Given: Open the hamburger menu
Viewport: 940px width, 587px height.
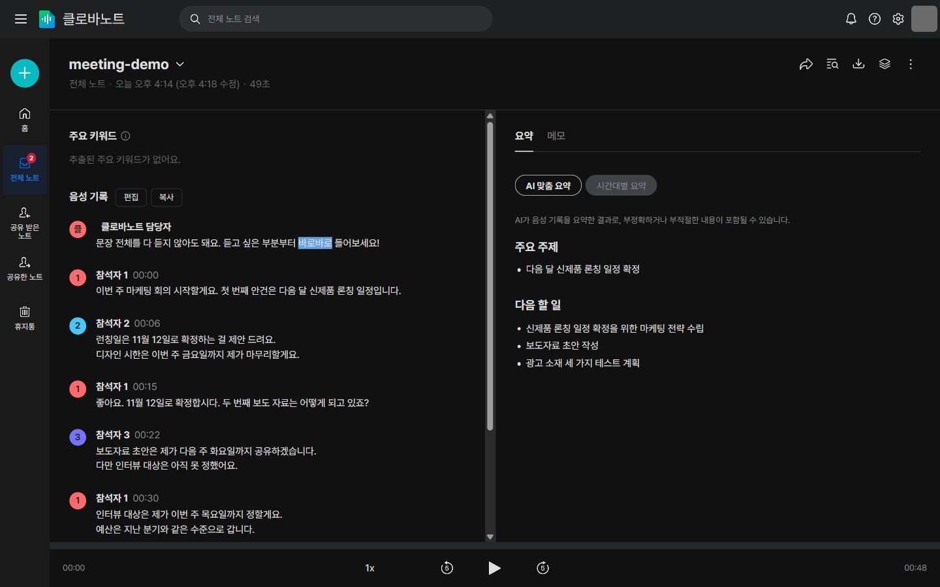Looking at the screenshot, I should pyautogui.click(x=21, y=19).
